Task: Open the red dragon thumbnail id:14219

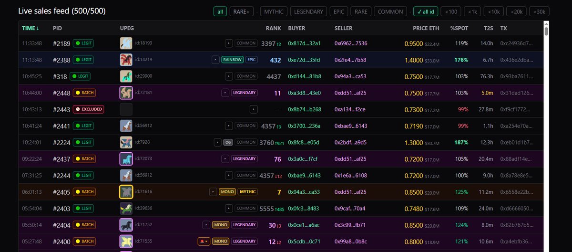Action: [x=126, y=60]
